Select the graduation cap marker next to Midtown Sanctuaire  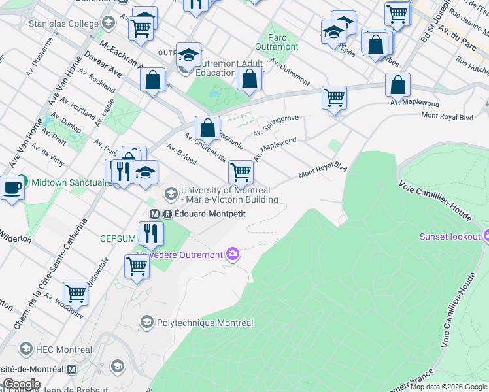(145, 174)
